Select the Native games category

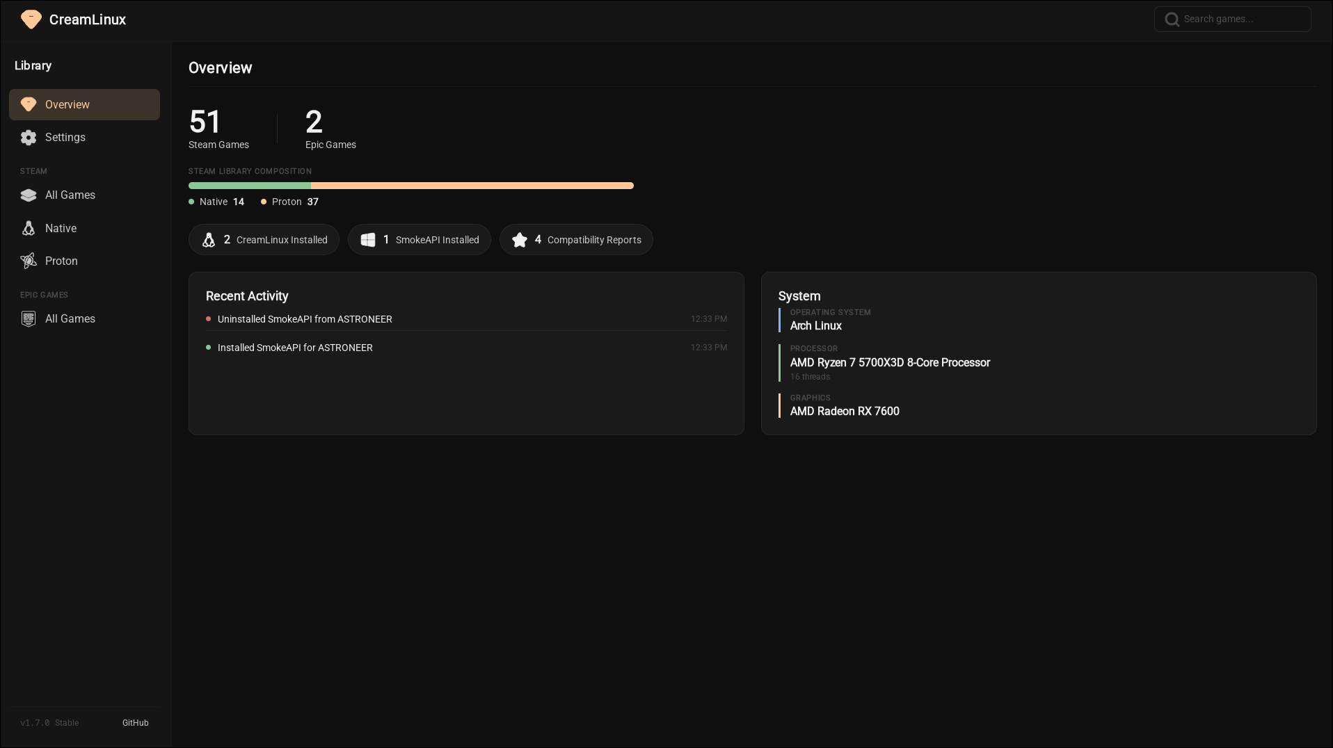(x=84, y=228)
